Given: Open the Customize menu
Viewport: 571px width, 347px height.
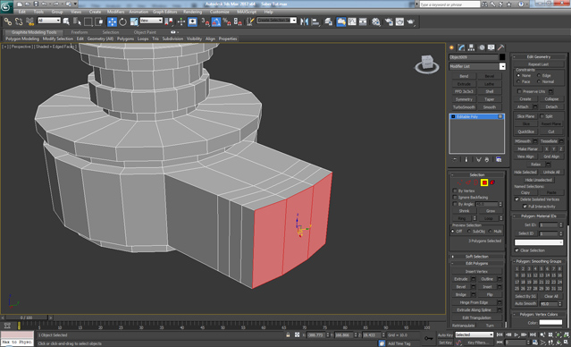Looking at the screenshot, I should point(220,12).
